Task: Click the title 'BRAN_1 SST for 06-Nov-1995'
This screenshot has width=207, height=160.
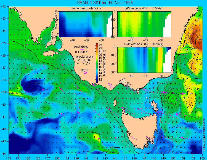Action: [x=105, y=3]
